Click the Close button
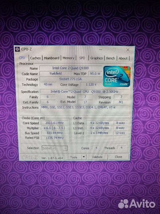160x214 pixels. click(119, 157)
